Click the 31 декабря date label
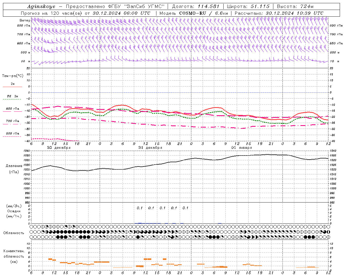The height and width of the screenshot is (275, 344). (x=150, y=148)
